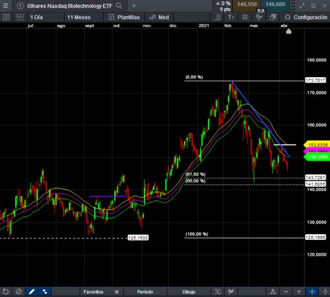Toggle the chart gridlines hash icon
Image resolution: width=330 pixels, height=297 pixels.
coord(245,17)
